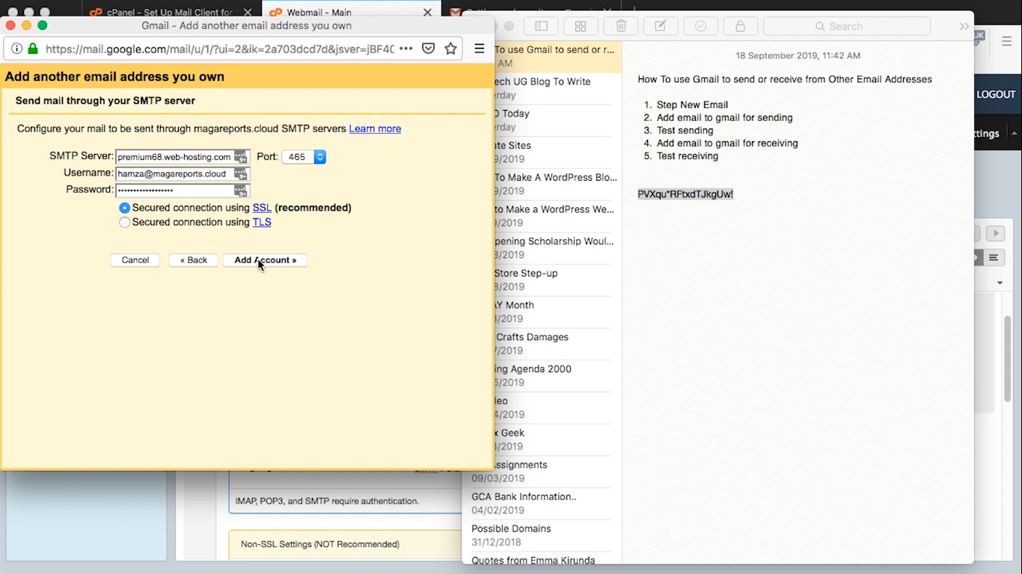Open the Learn more link
Image resolution: width=1022 pixels, height=574 pixels.
(375, 129)
